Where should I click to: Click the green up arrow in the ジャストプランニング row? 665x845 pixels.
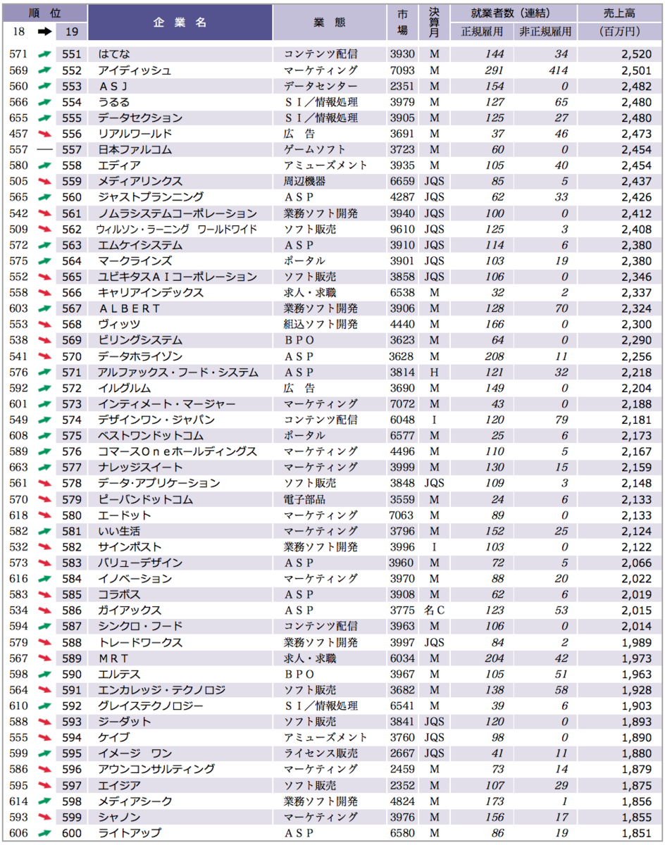click(45, 197)
